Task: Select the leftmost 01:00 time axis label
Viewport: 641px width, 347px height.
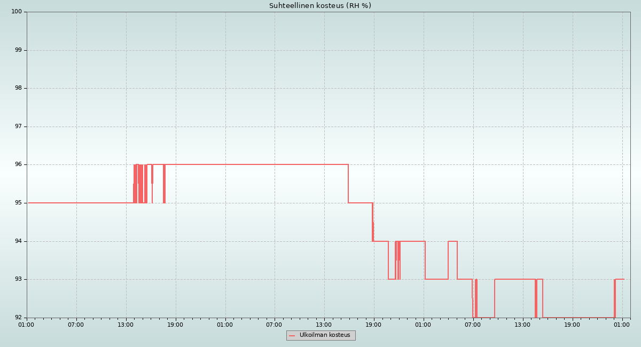Action: click(26, 325)
